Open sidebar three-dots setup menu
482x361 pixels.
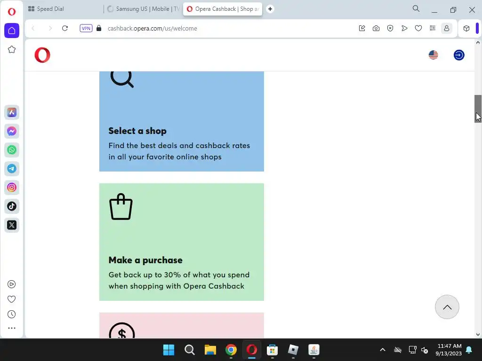(x=12, y=328)
